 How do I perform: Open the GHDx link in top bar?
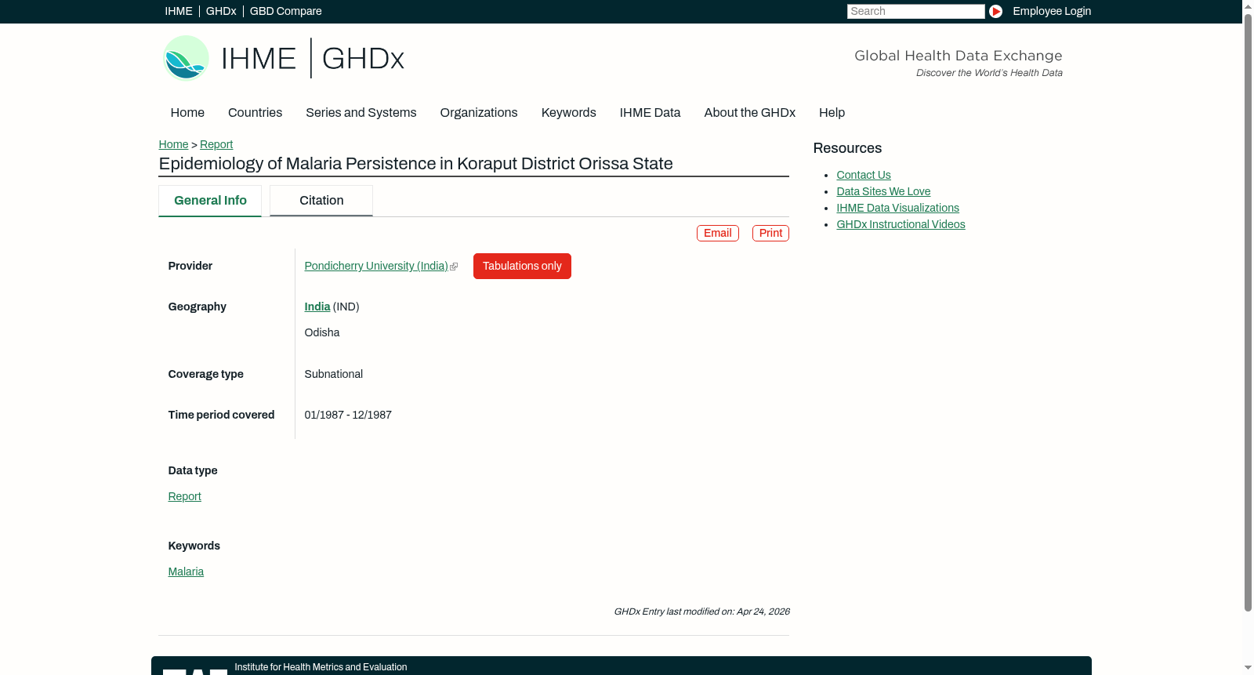tap(221, 11)
